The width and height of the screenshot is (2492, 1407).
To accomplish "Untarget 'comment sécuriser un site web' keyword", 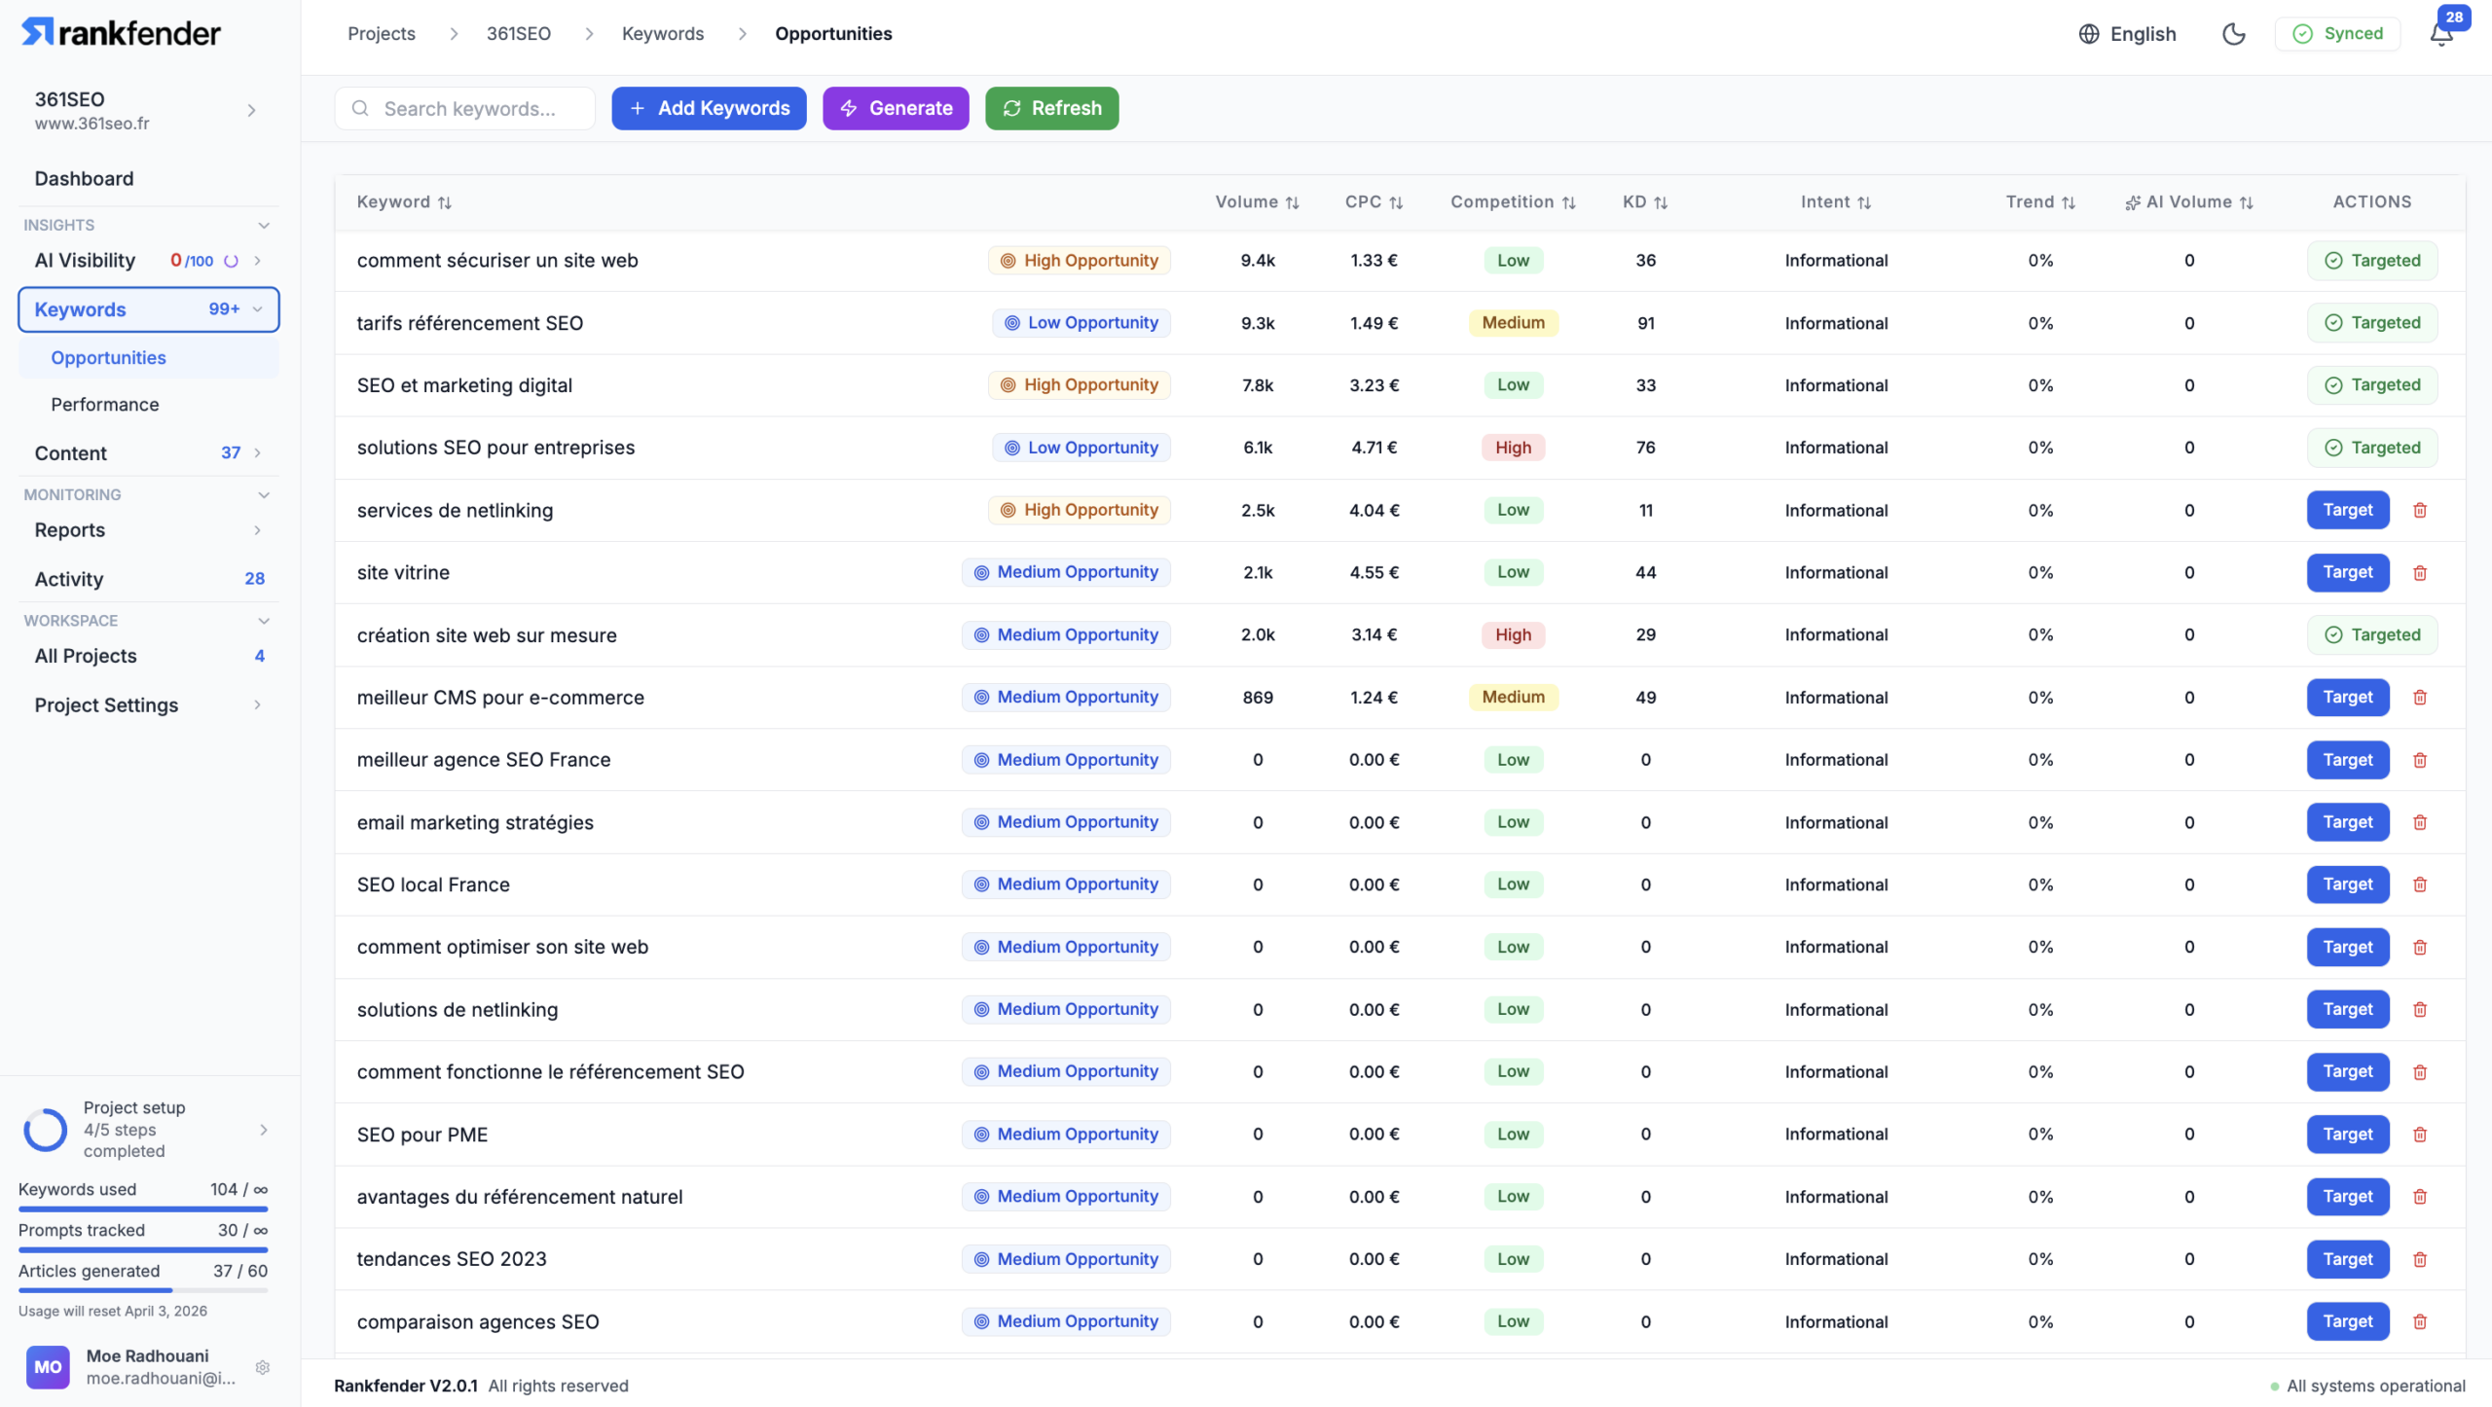I will (x=2372, y=261).
